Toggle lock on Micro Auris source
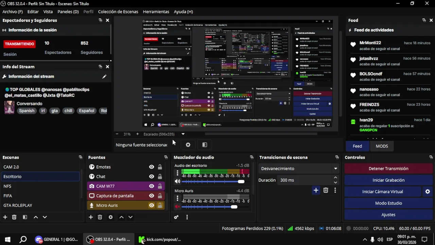The image size is (435, 245). coord(160,205)
